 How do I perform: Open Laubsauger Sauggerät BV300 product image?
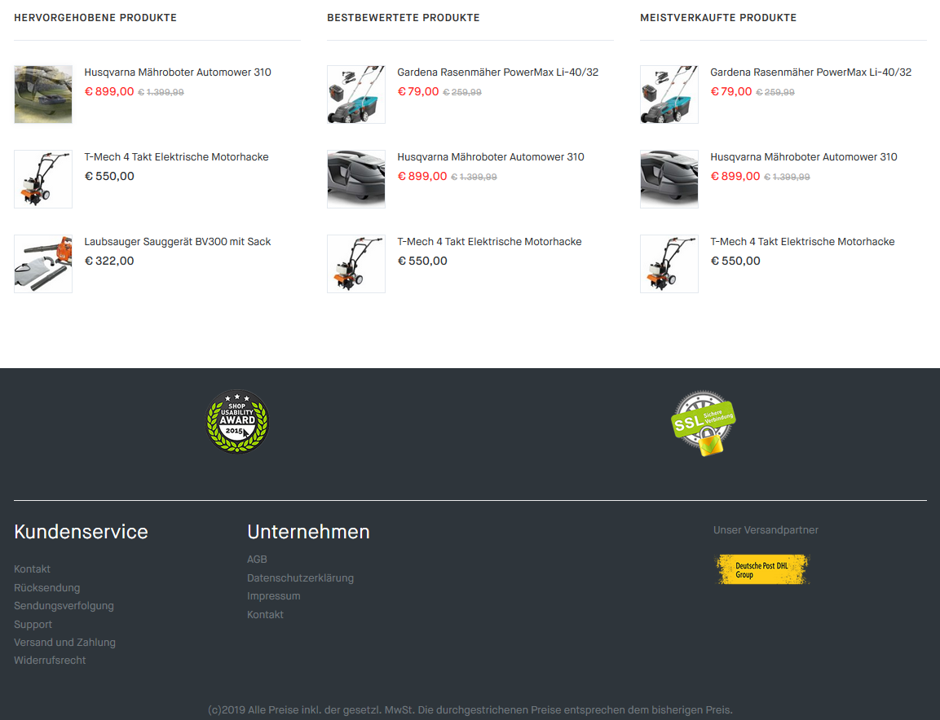(x=43, y=264)
